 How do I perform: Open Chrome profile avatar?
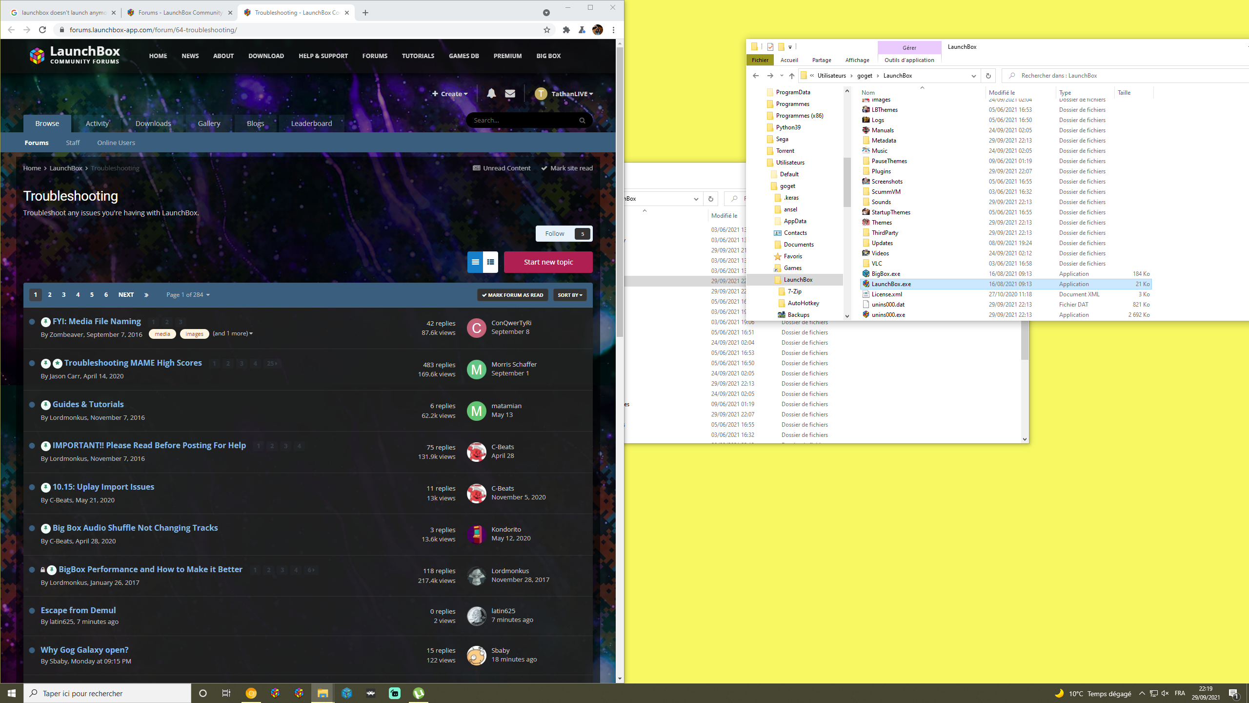click(x=598, y=30)
